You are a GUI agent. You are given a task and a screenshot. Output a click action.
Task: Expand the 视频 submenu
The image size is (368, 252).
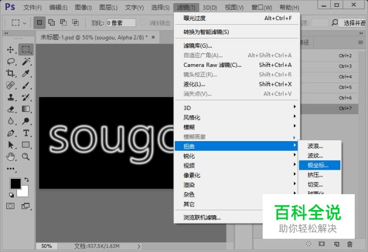237,166
